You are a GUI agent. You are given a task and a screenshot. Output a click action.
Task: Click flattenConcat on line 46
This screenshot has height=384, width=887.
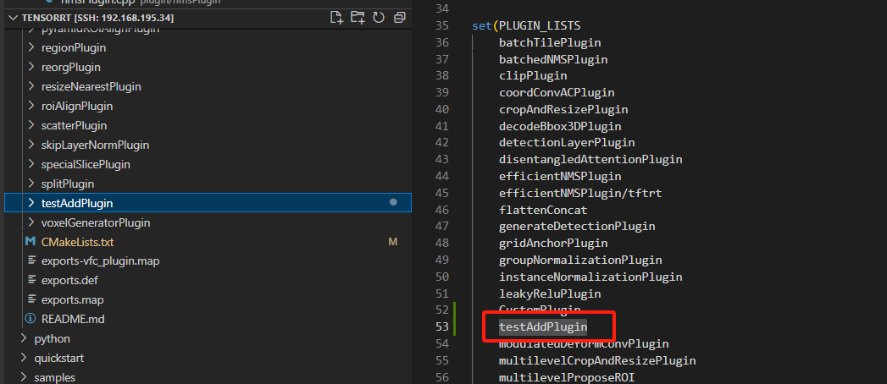tap(543, 210)
